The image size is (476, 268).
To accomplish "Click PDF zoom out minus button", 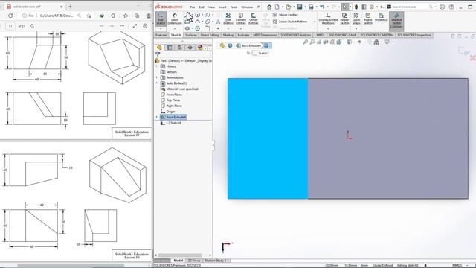I will [x=102, y=26].
